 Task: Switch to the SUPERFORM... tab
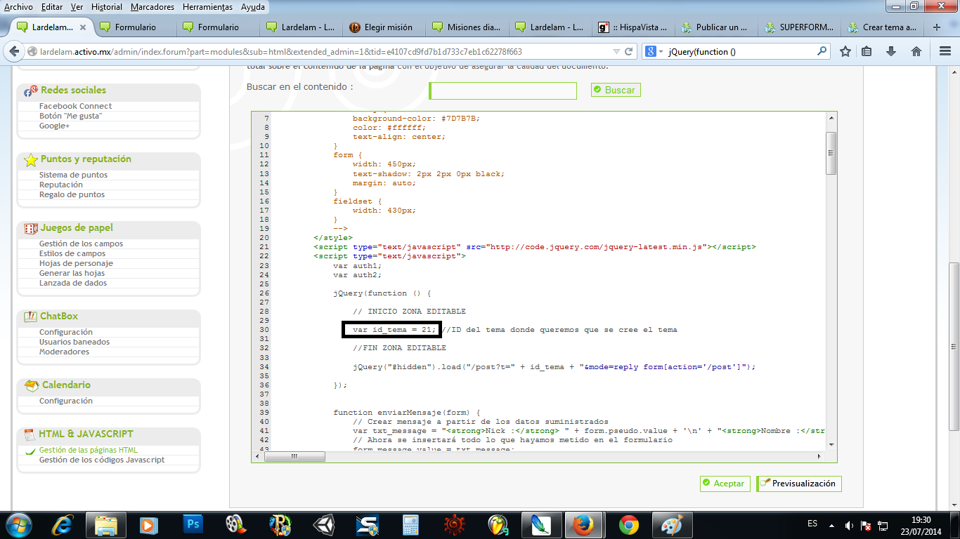coord(800,27)
